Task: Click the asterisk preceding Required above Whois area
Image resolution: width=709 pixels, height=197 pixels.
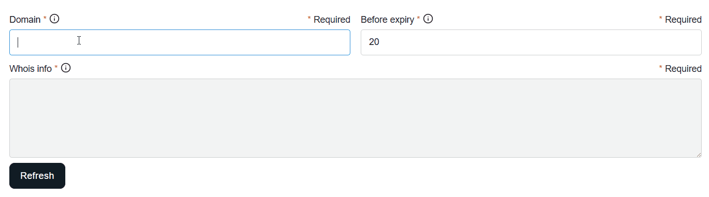Action: pos(661,68)
